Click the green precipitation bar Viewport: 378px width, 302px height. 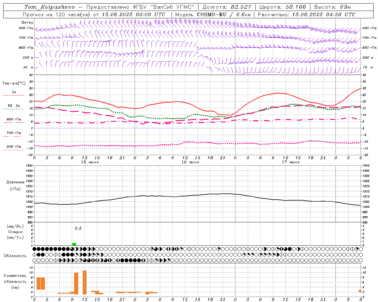74,244
